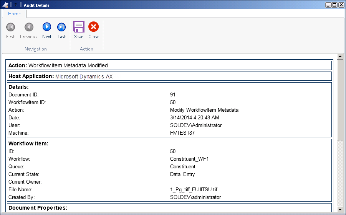Advance to the Next audit record
The image size is (346, 215).
pos(47,31)
